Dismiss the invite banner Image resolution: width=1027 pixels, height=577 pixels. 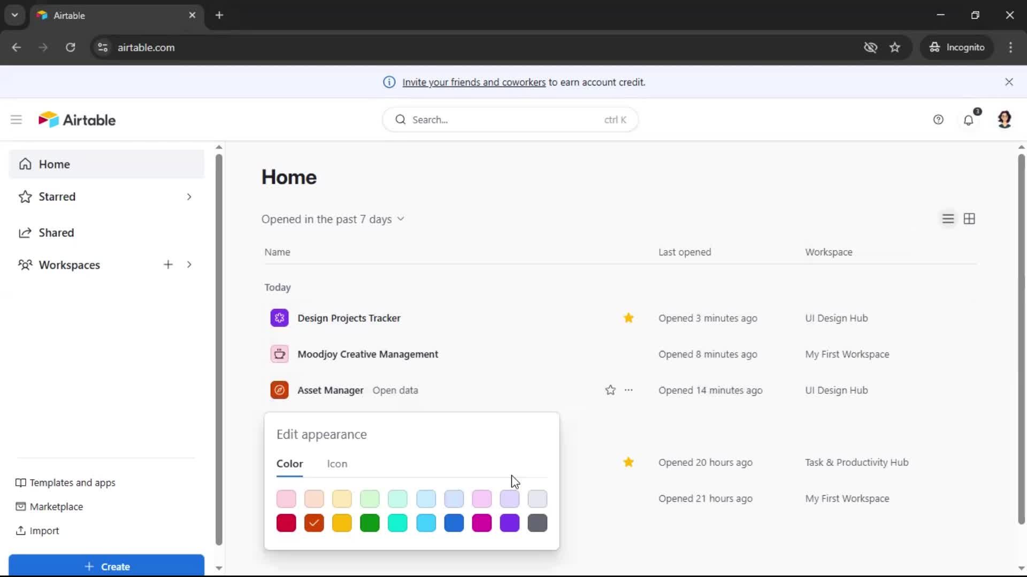pyautogui.click(x=1009, y=82)
